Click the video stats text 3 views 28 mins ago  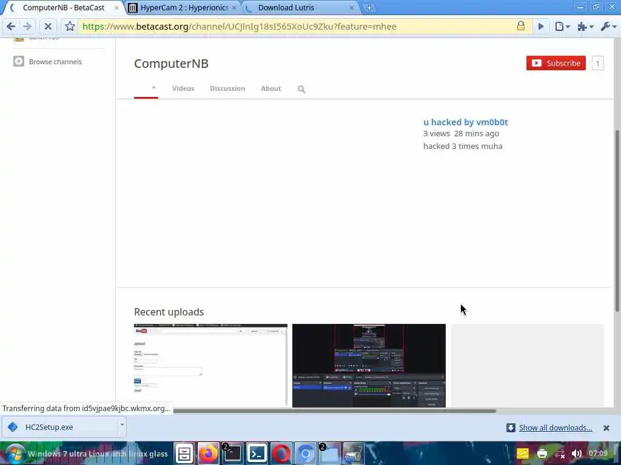point(461,134)
